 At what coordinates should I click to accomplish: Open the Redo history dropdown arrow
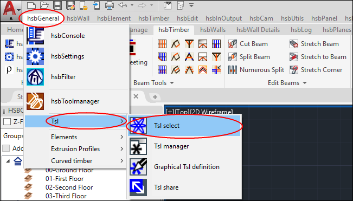click(x=151, y=5)
